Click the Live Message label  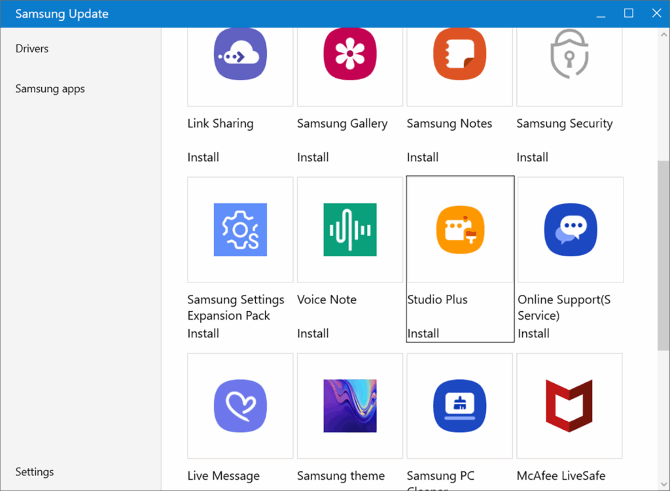[224, 475]
